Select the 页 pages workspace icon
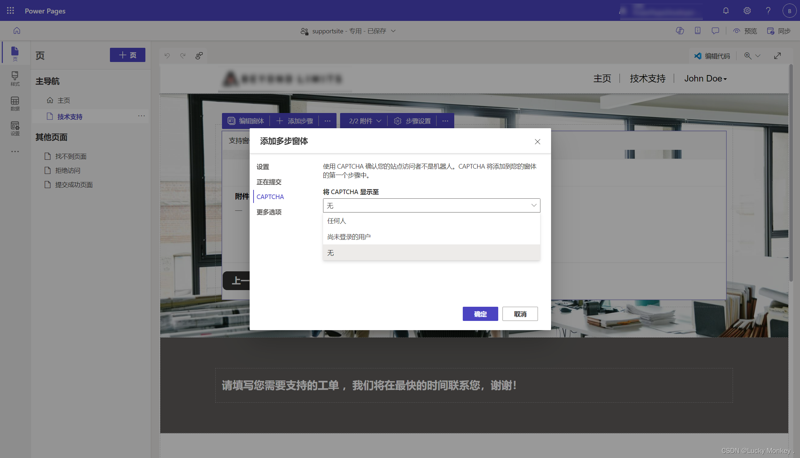Image resolution: width=800 pixels, height=458 pixels. tap(15, 54)
